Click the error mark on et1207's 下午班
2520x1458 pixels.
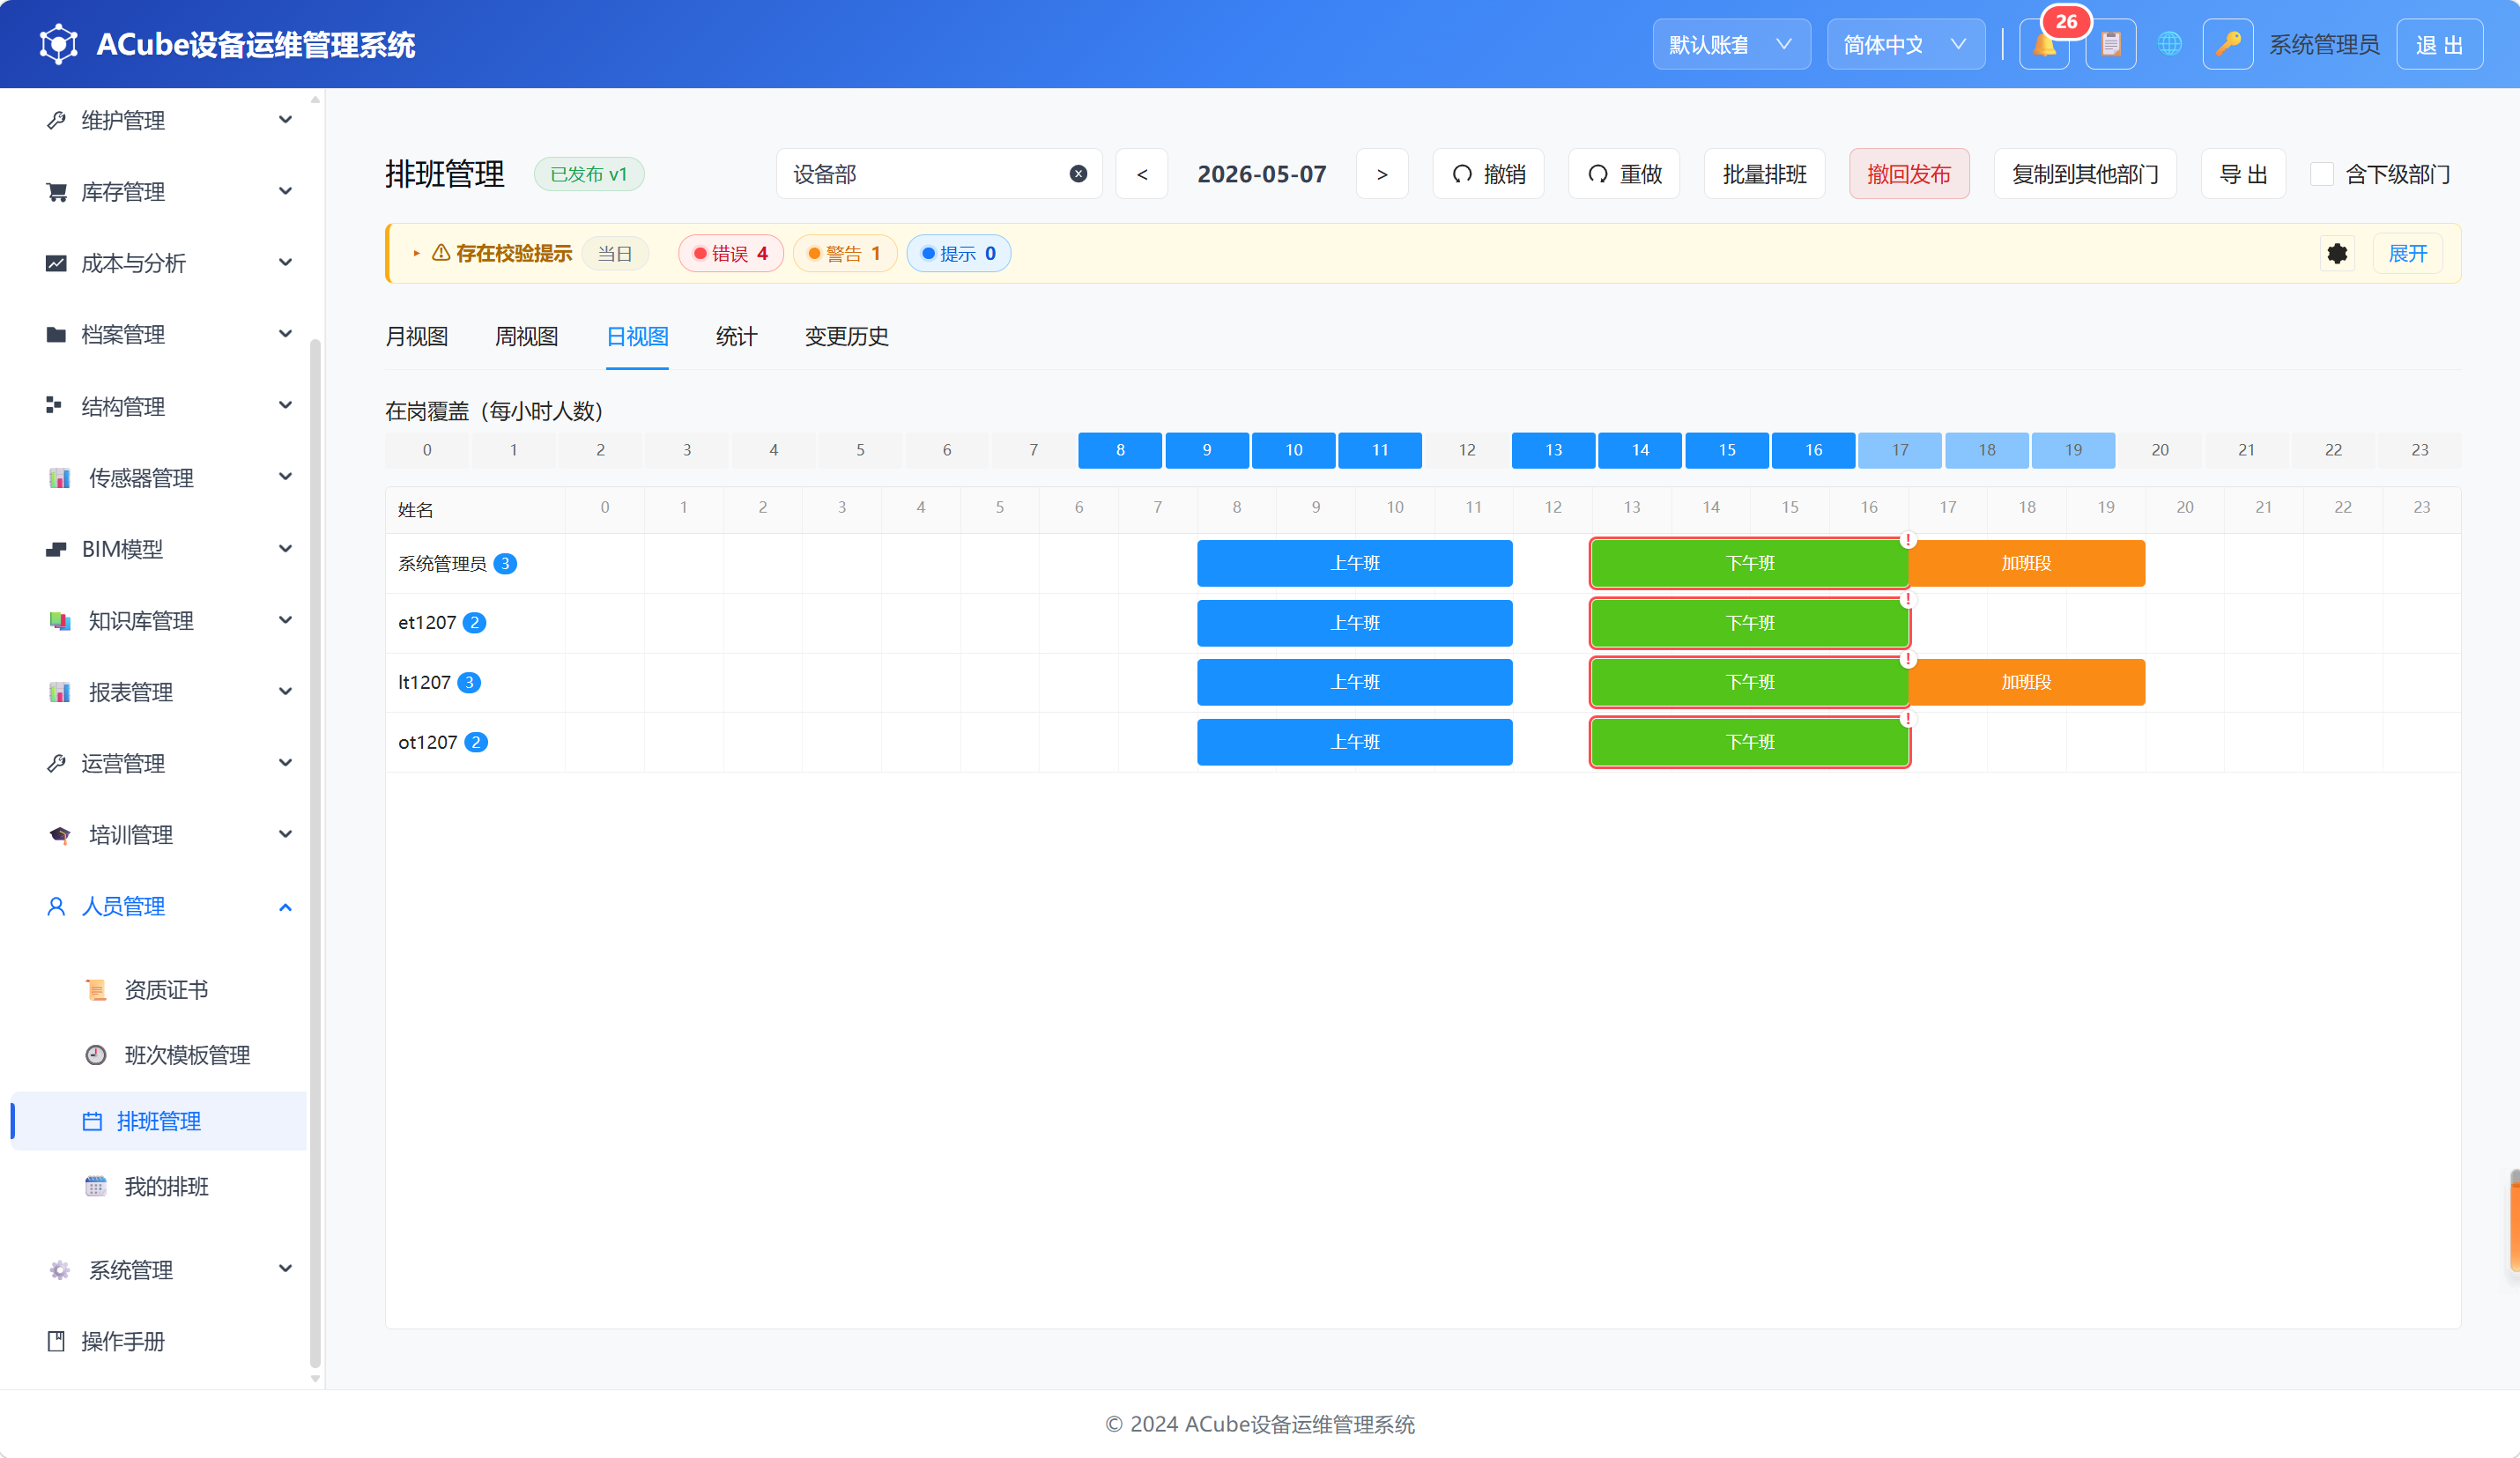[1908, 599]
